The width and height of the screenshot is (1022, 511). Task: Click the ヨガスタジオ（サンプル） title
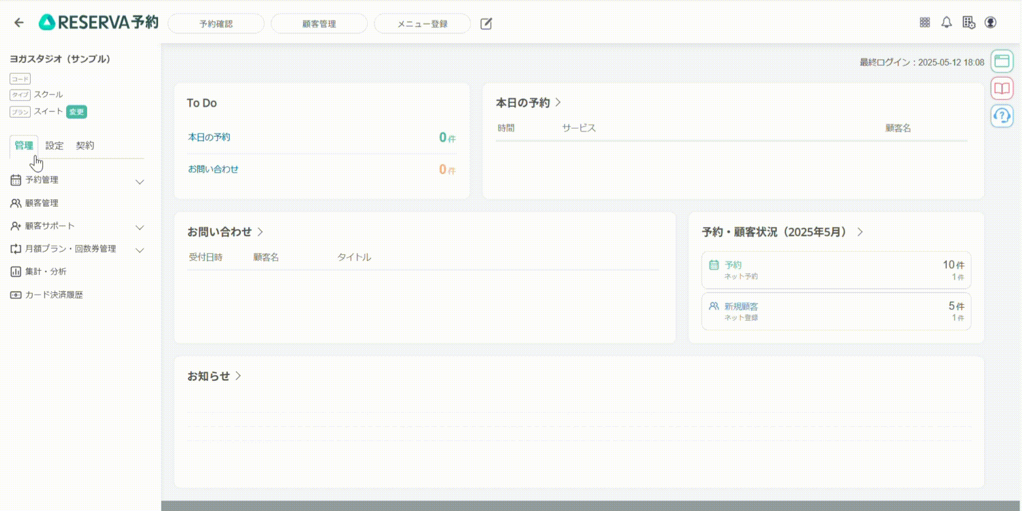pyautogui.click(x=60, y=59)
